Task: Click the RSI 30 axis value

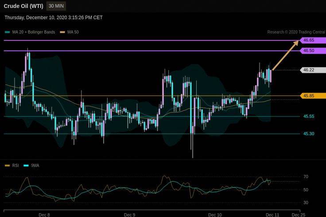Action: click(306, 202)
